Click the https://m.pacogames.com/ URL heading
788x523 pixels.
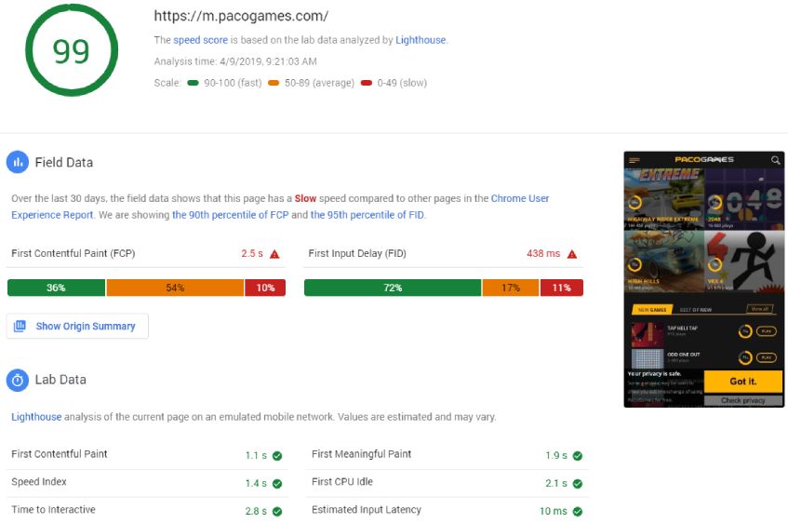point(241,16)
